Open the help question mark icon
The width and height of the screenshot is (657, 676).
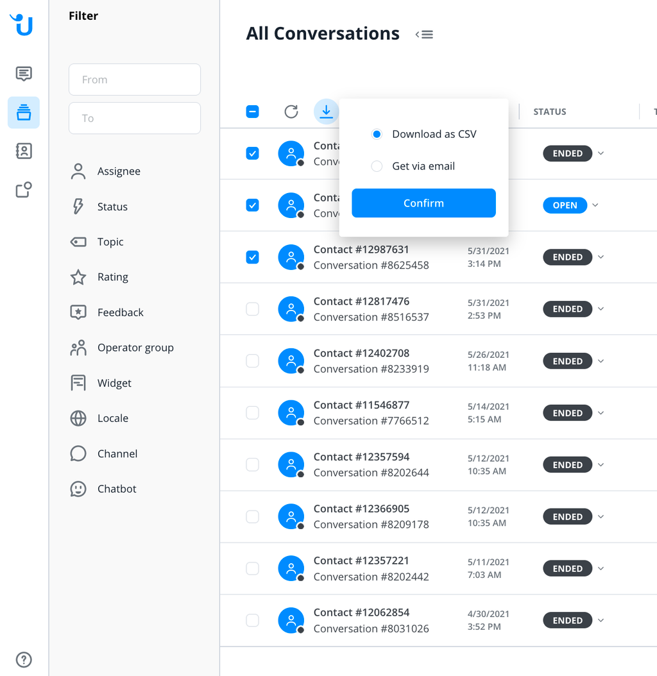pyautogui.click(x=24, y=659)
